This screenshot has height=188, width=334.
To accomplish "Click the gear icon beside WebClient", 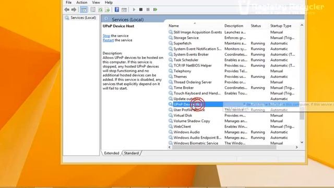I will (171, 126).
